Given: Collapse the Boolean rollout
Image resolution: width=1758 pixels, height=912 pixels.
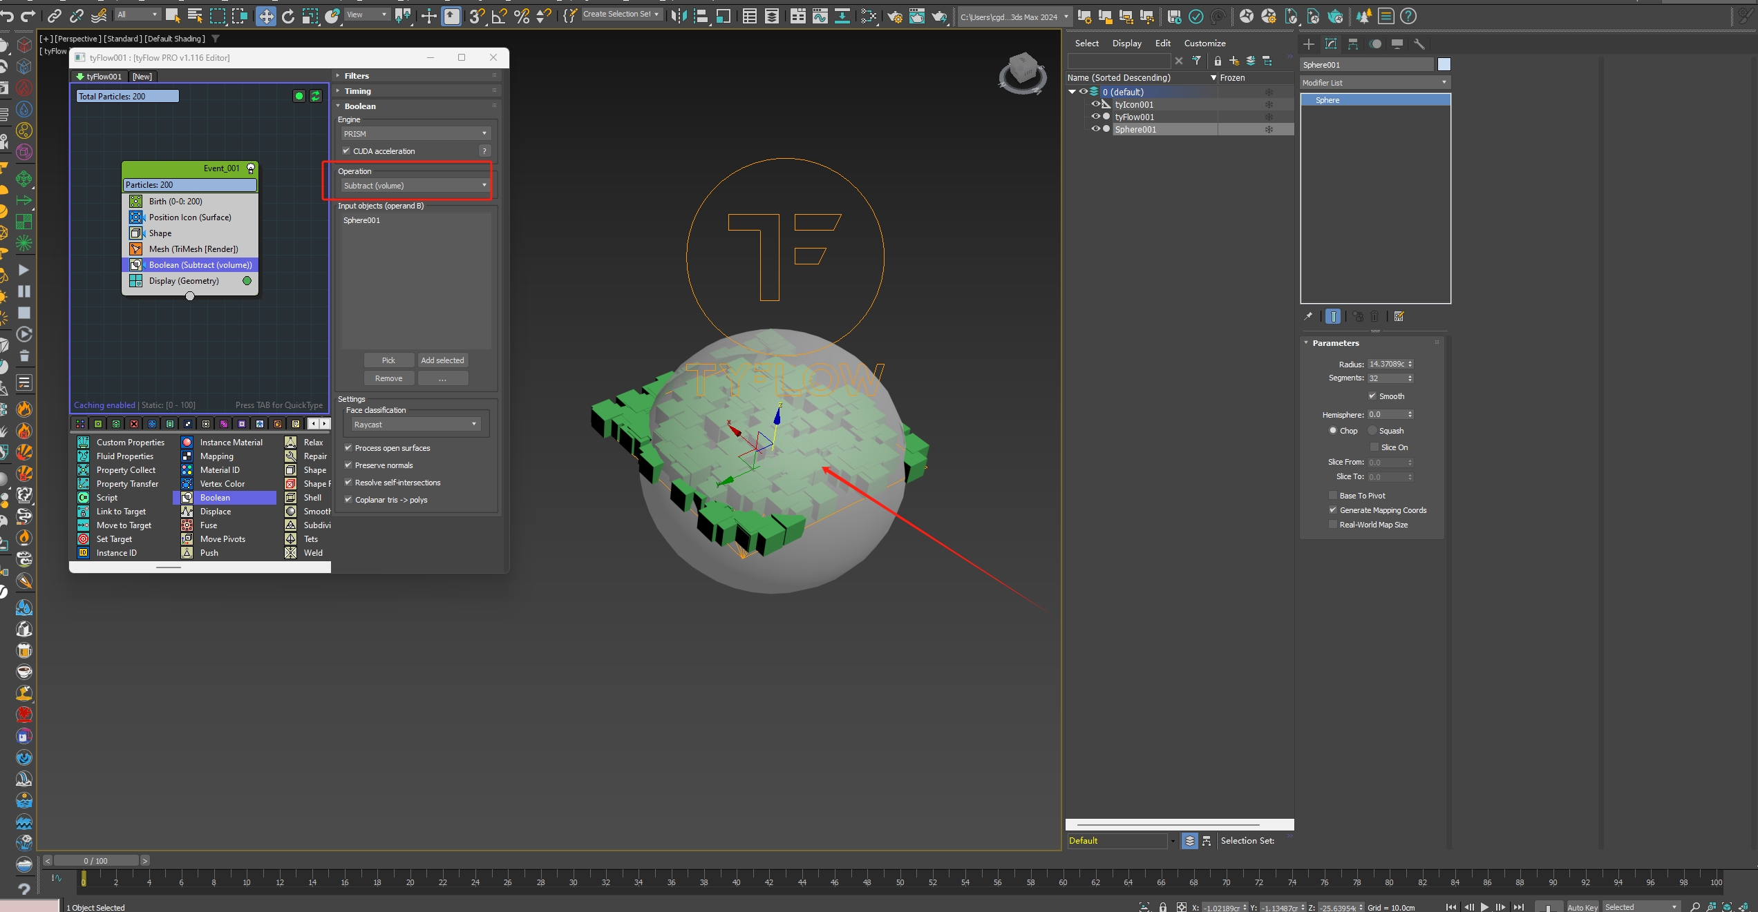Looking at the screenshot, I should [417, 106].
